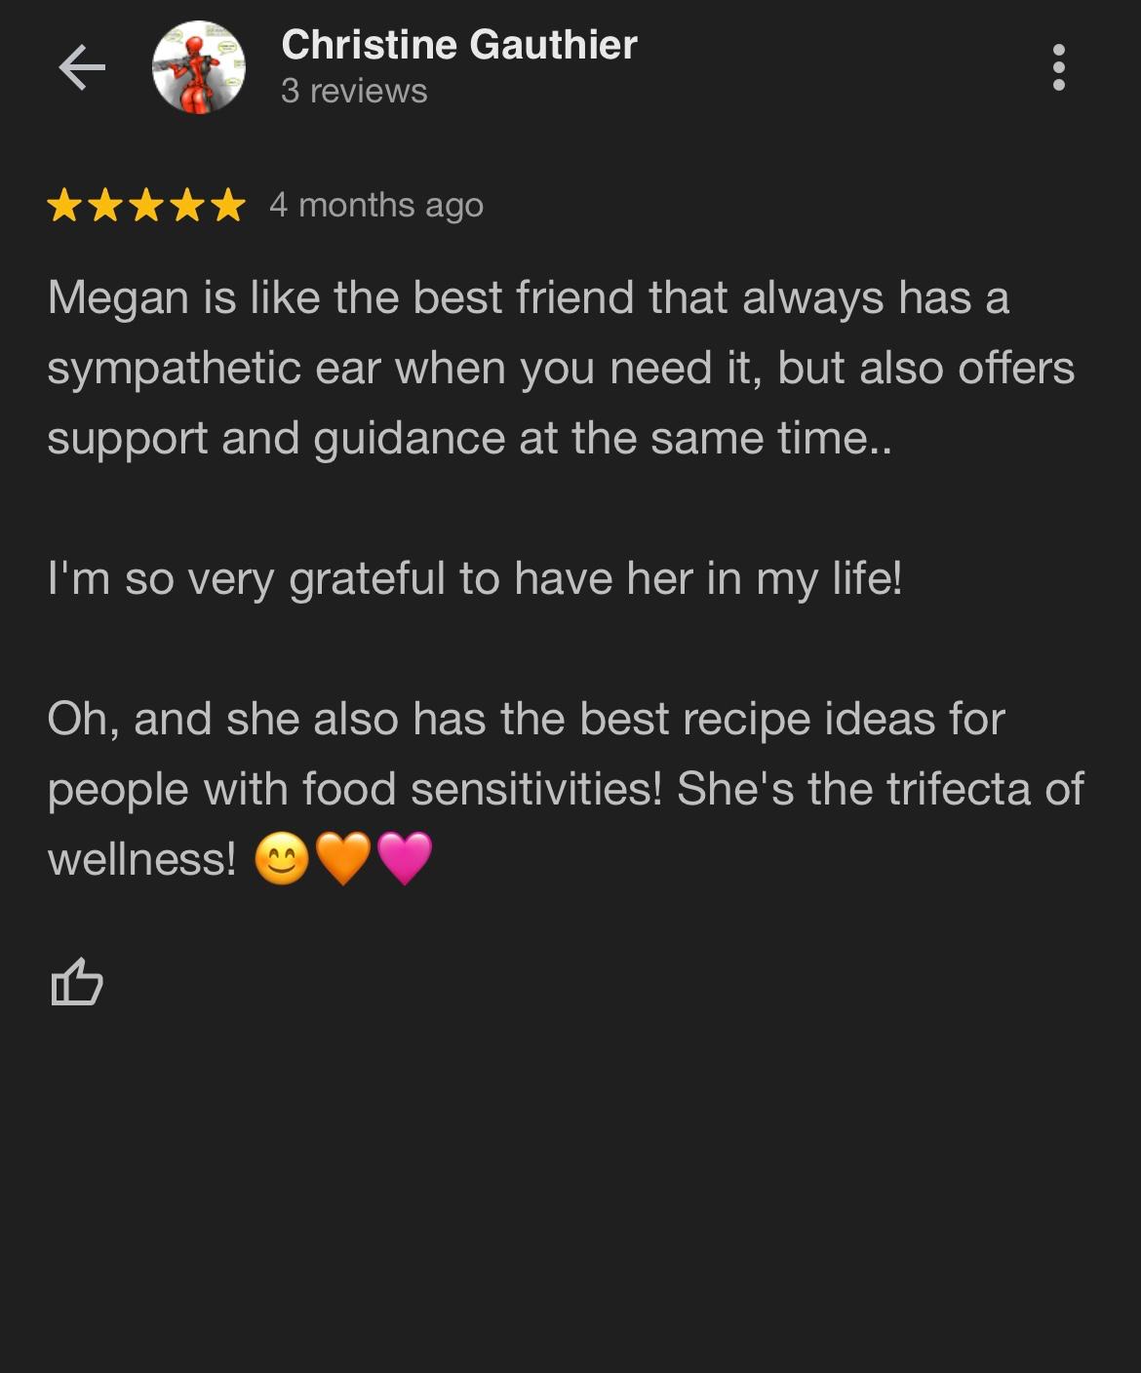The height and width of the screenshot is (1373, 1141).
Task: Tap the orange heart emoji
Action: 343,858
